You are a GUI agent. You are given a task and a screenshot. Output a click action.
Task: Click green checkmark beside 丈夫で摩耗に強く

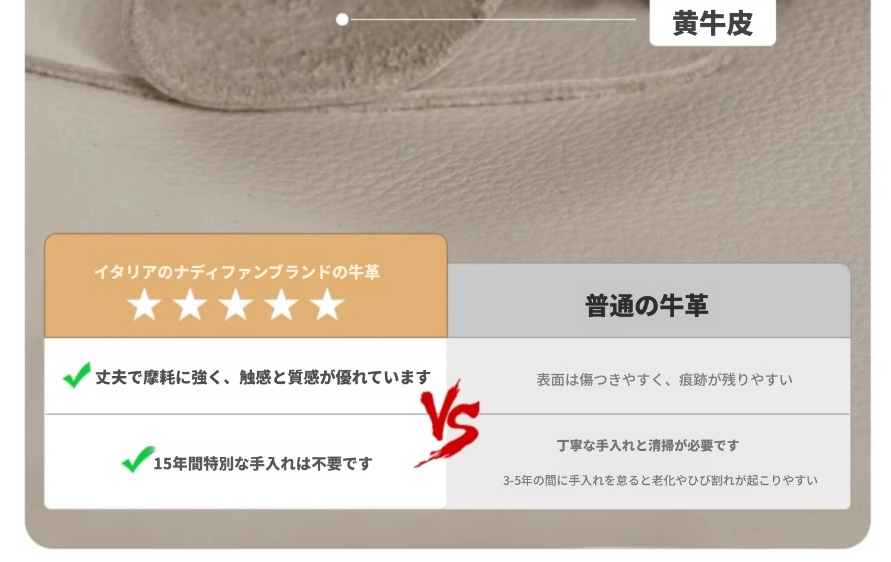(77, 375)
